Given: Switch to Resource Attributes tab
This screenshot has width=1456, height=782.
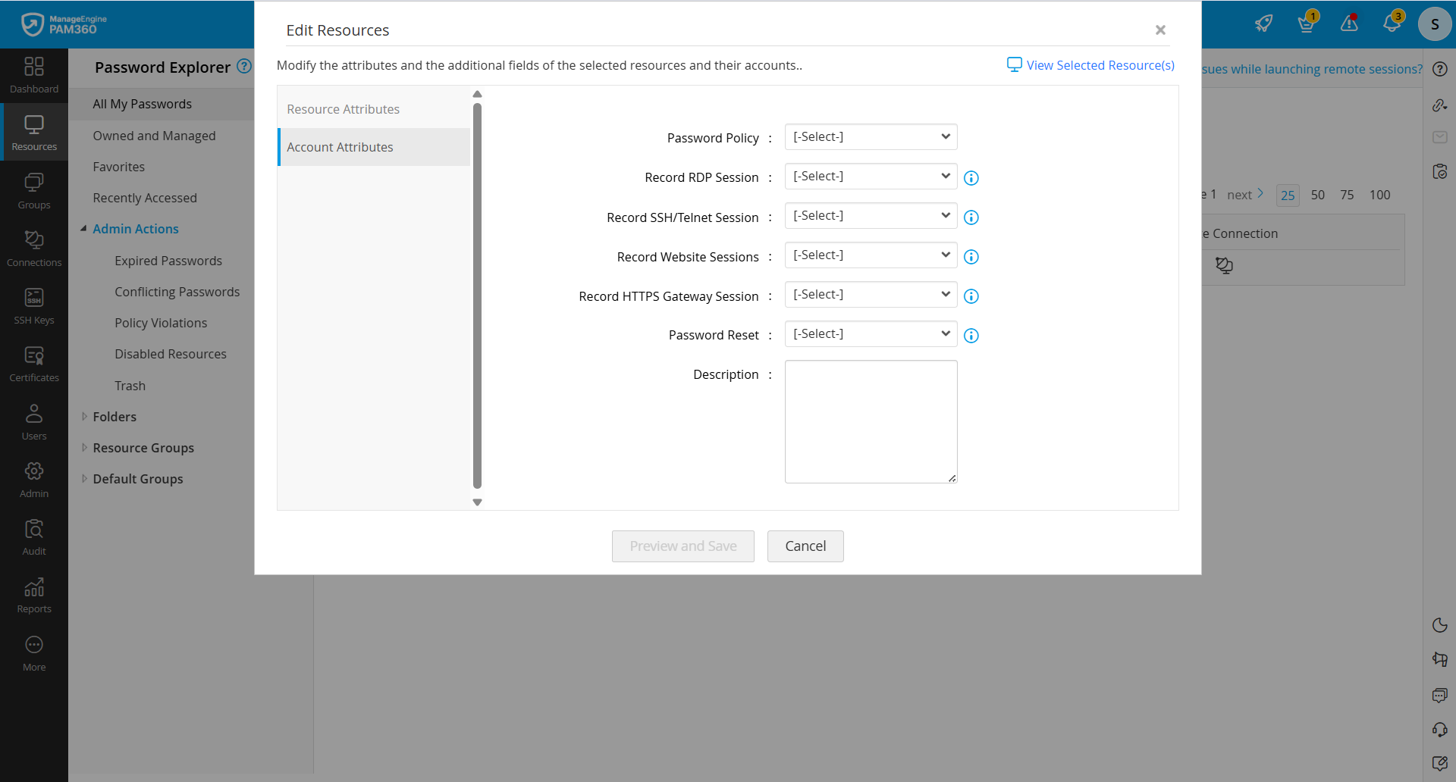Looking at the screenshot, I should click(x=343, y=109).
